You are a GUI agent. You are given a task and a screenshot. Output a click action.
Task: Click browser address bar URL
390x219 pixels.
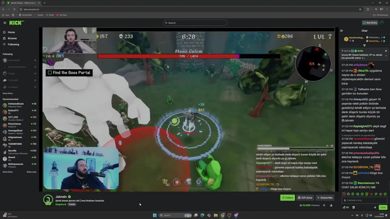32,9
